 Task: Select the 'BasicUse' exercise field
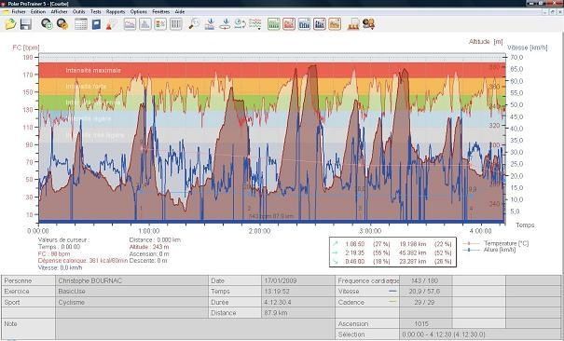tap(131, 292)
